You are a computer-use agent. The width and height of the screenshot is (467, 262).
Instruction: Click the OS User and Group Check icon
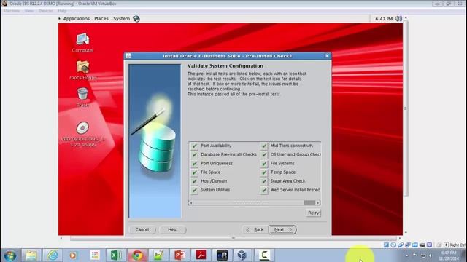tap(264, 155)
